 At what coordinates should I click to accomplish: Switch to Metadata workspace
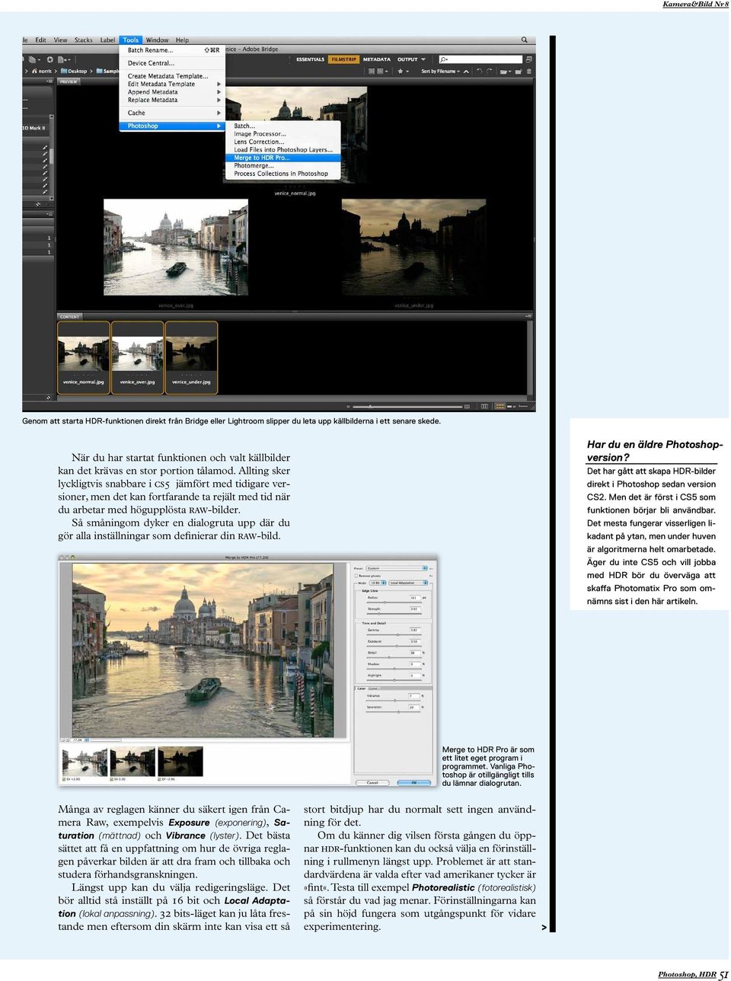(x=377, y=59)
